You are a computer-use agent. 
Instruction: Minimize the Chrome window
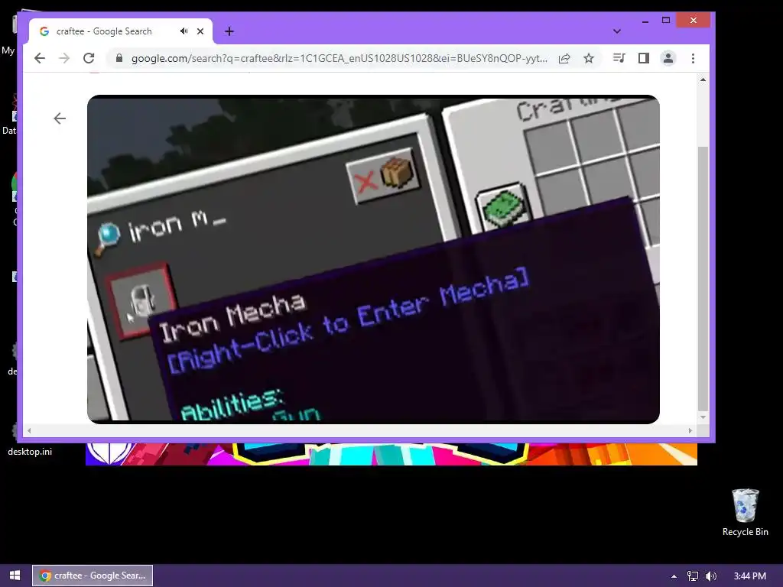tap(645, 21)
